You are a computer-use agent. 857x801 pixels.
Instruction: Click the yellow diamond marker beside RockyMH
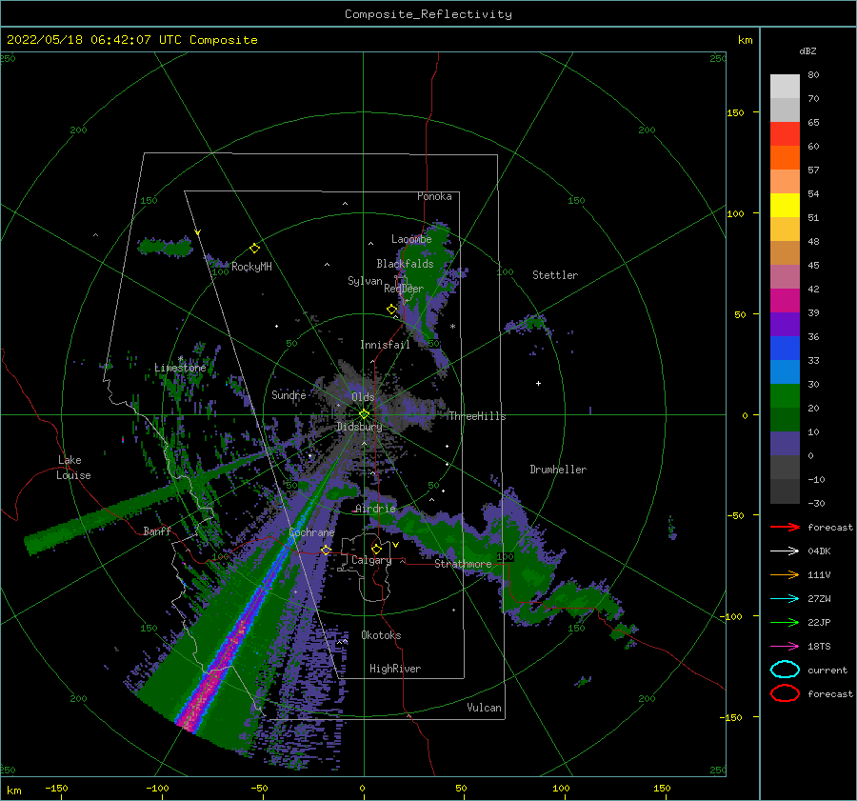[254, 249]
